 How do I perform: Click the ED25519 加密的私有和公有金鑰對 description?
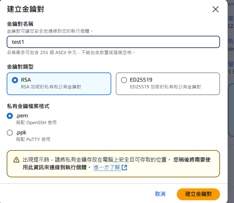click(165, 87)
